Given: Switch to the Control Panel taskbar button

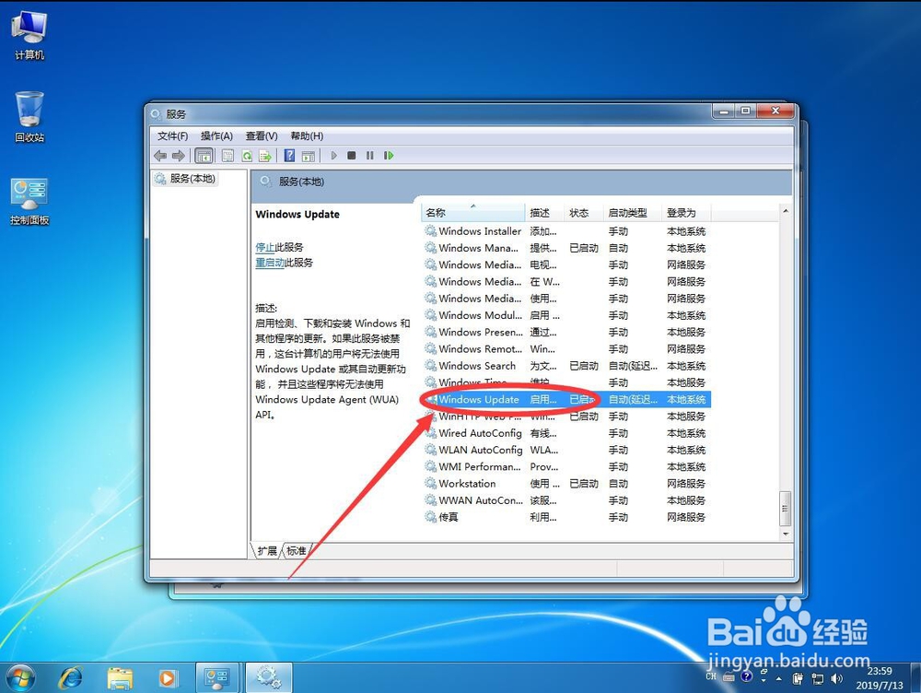Looking at the screenshot, I should point(216,677).
